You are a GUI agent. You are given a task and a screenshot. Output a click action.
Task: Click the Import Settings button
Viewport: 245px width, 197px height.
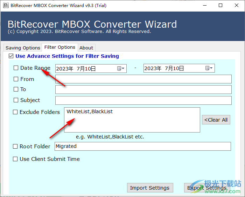tap(150, 188)
